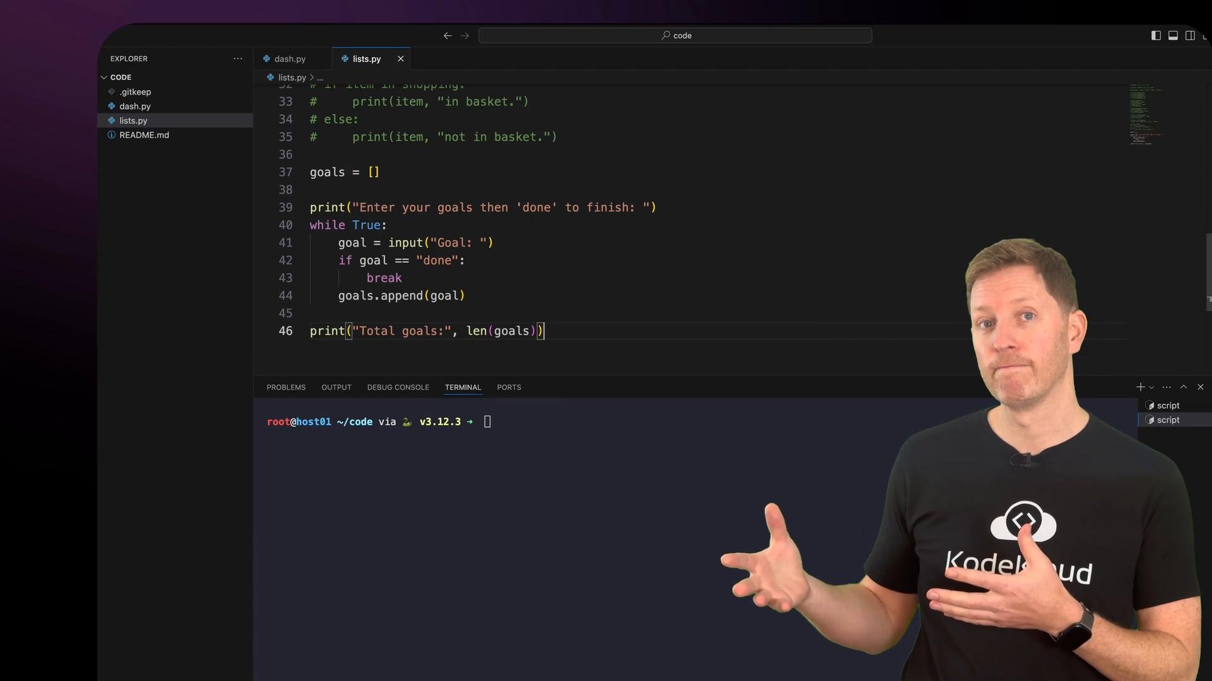Go forward with the right arrow

click(465, 36)
